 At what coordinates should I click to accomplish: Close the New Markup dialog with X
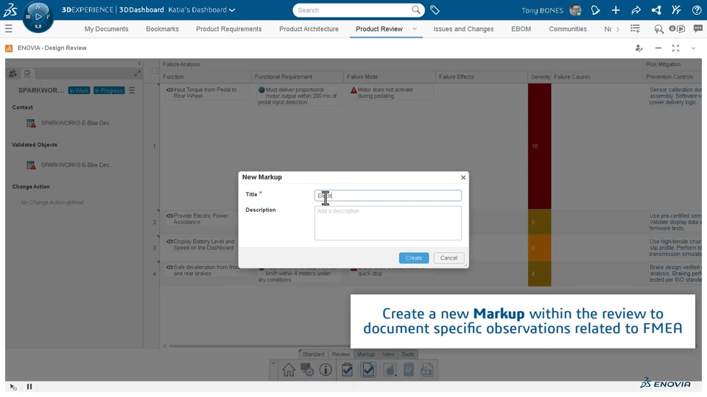click(463, 177)
